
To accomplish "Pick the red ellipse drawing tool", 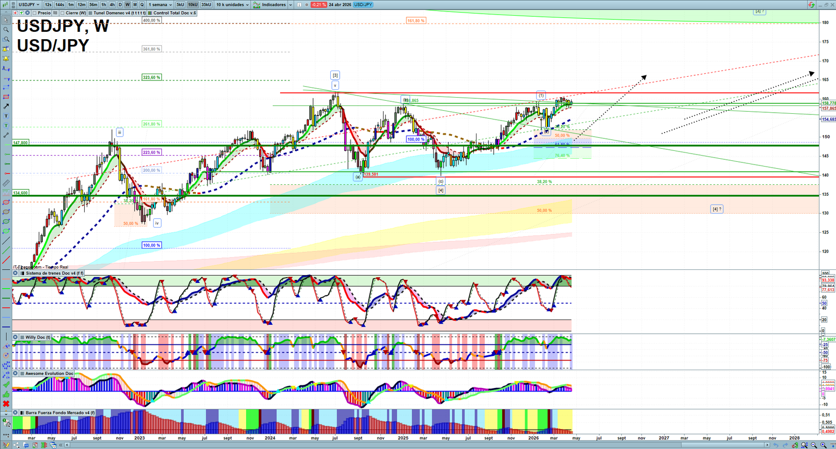I will pos(6,203).
